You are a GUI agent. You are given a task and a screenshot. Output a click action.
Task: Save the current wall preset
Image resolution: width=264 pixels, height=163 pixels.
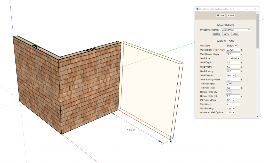(226, 34)
